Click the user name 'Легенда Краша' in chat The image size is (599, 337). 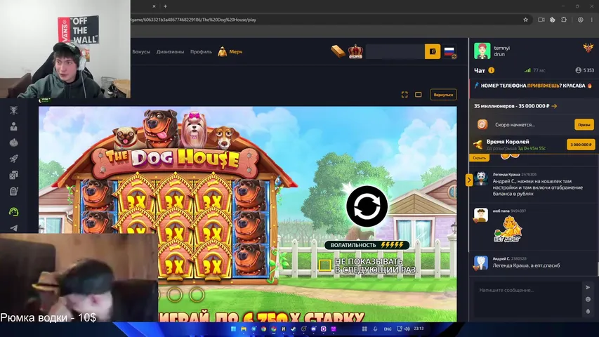coord(506,174)
